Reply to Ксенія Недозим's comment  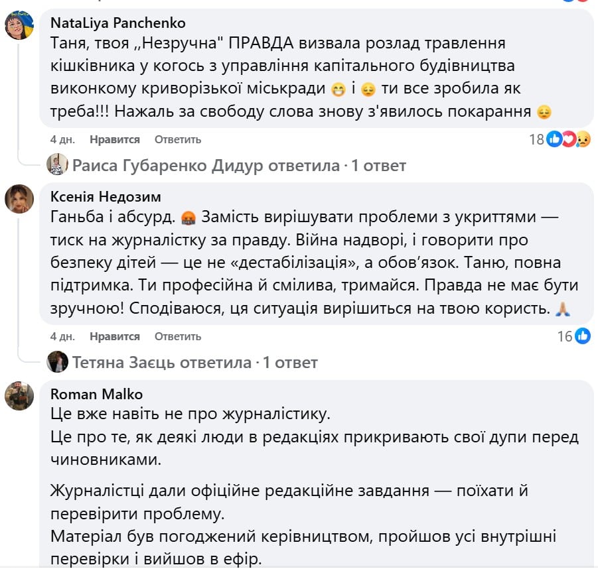(x=178, y=336)
